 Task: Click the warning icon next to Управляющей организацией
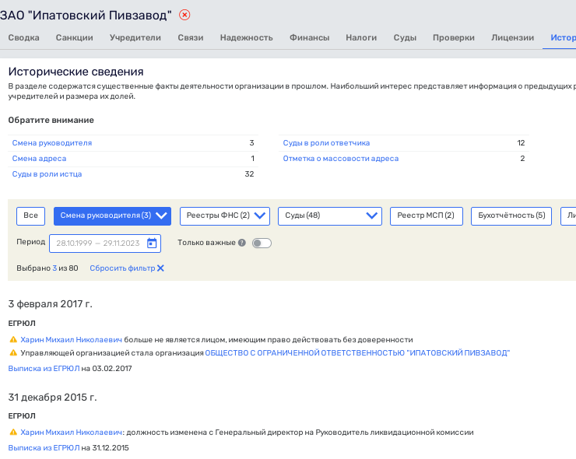coord(13,353)
